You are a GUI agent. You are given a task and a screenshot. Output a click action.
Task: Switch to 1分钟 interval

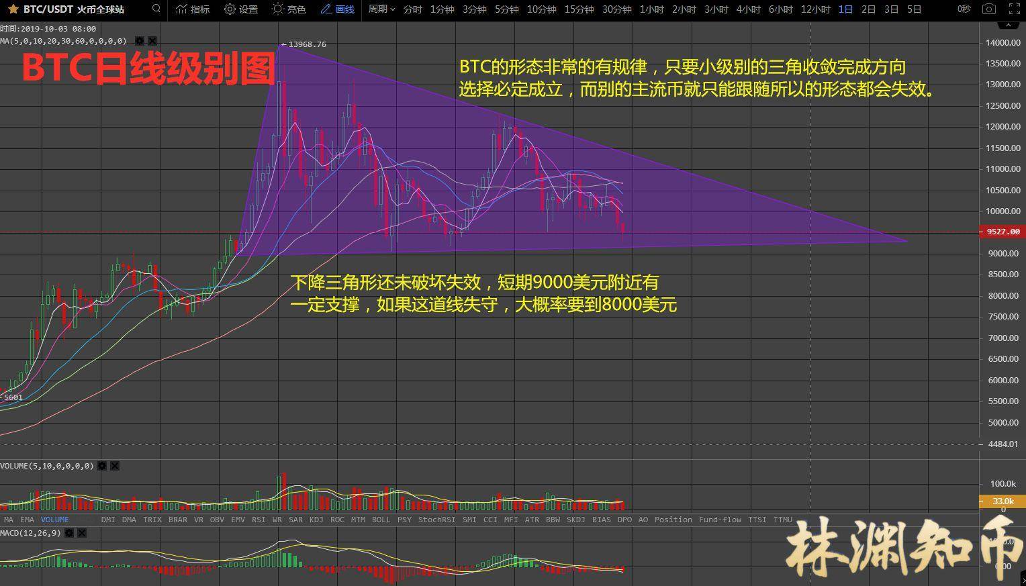442,9
